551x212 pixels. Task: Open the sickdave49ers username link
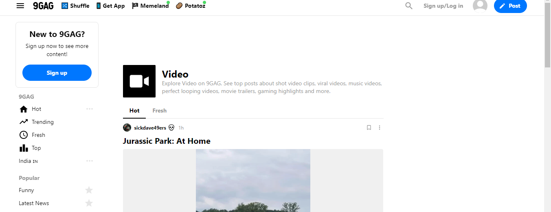pyautogui.click(x=150, y=128)
